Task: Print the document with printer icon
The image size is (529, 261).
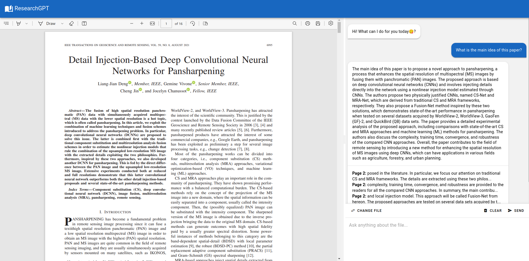Action: (308, 23)
